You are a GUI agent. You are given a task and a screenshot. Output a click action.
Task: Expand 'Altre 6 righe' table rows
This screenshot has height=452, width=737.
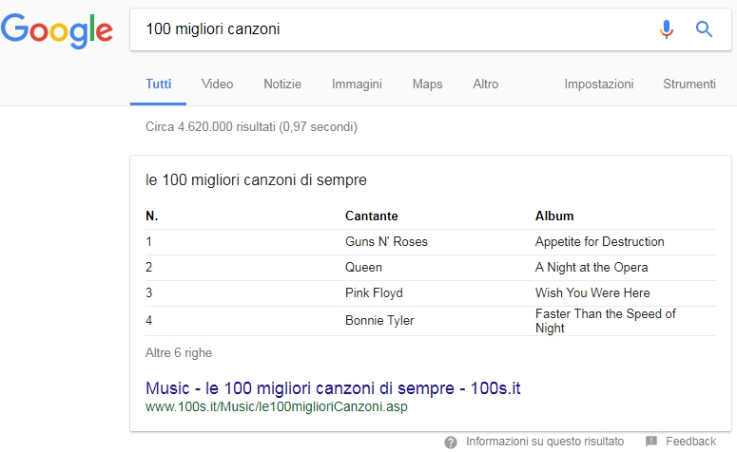(x=179, y=353)
